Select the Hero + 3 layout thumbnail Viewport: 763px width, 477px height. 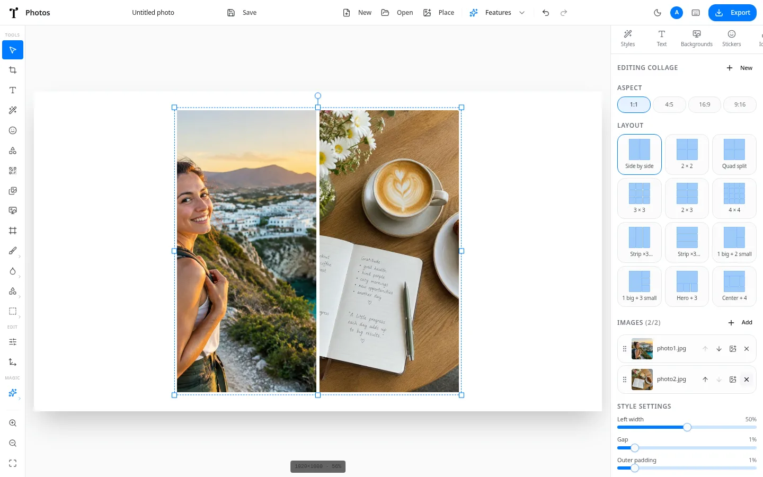(687, 286)
